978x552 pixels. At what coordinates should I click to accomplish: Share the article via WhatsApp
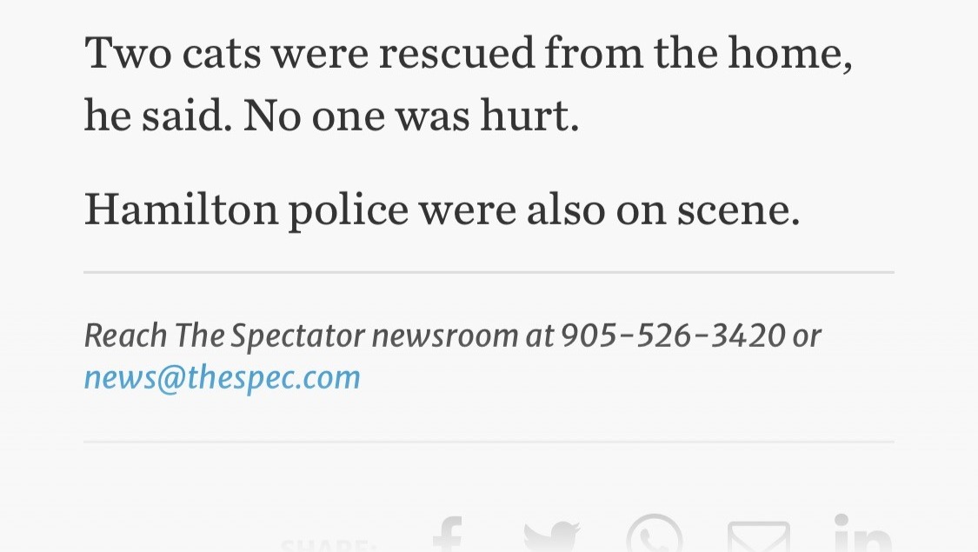coord(655,533)
